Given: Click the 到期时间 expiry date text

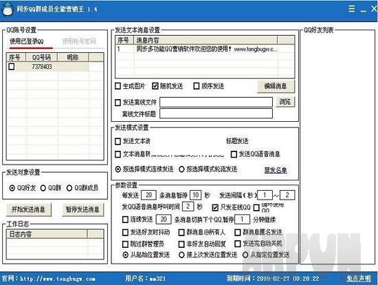Looking at the screenshot, I should [273, 279].
